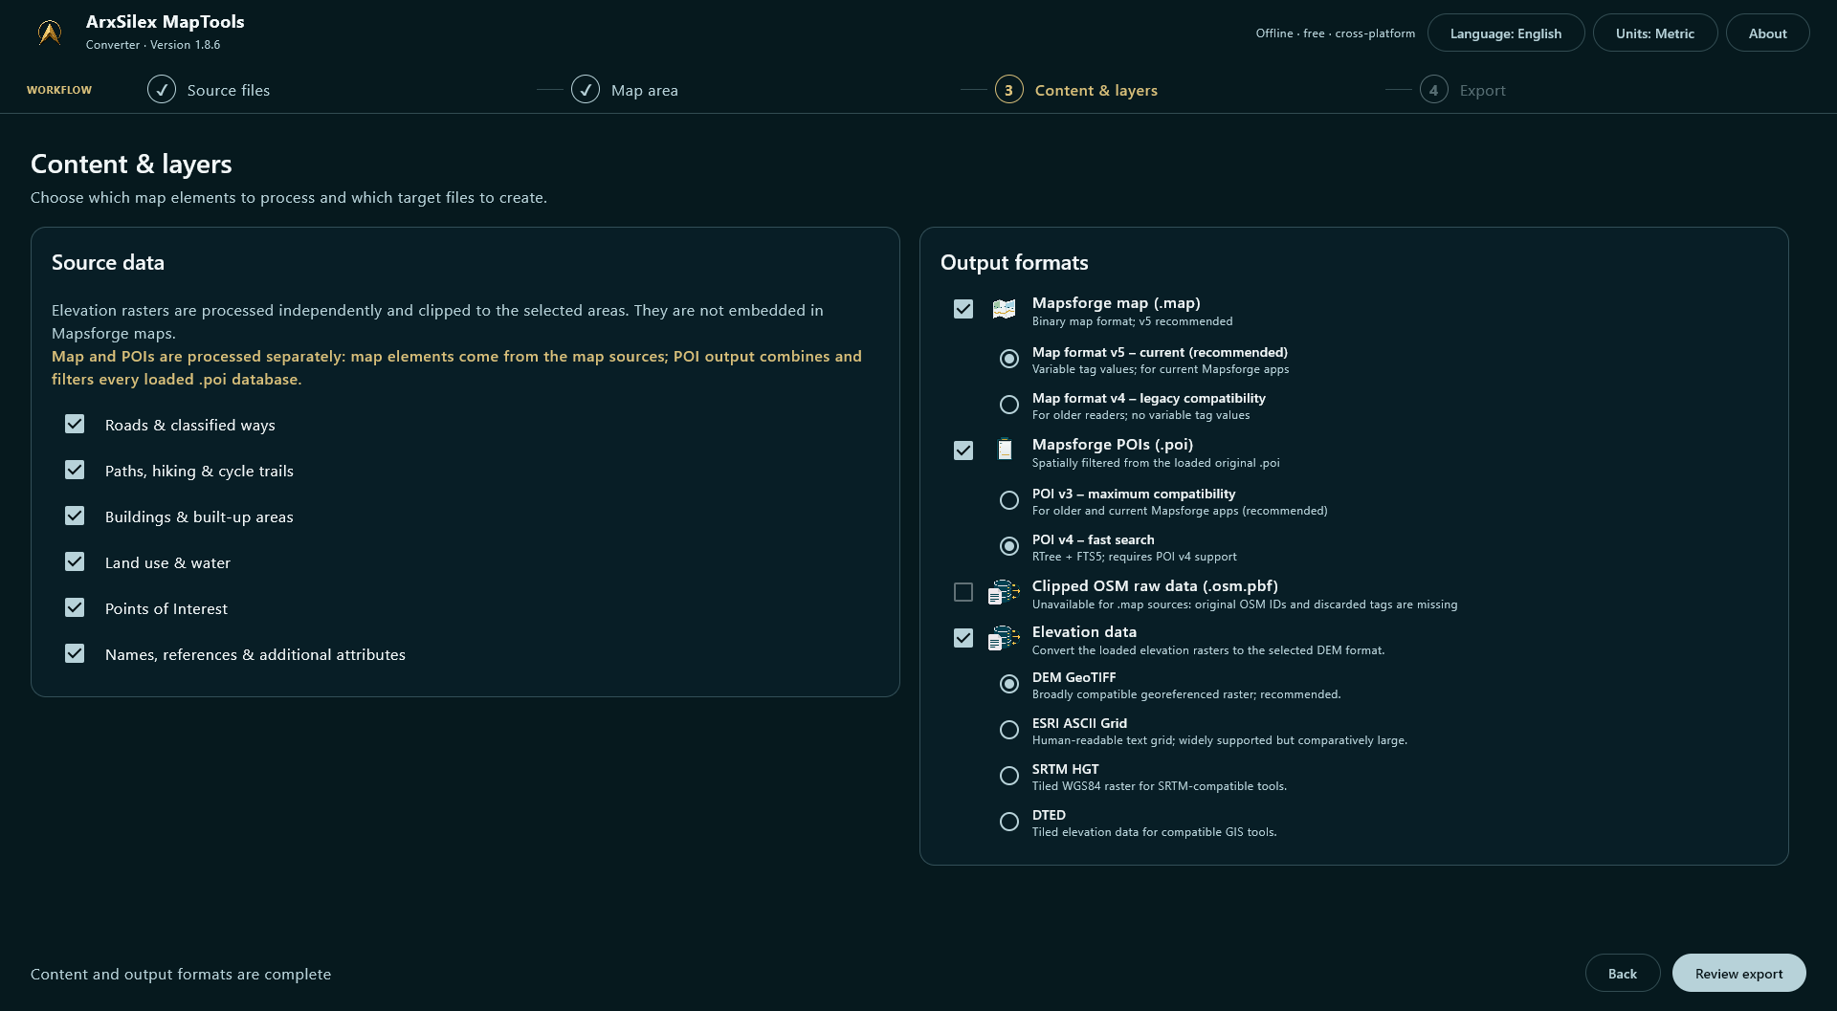Choose DTED elevation format
1837x1011 pixels.
(1009, 822)
